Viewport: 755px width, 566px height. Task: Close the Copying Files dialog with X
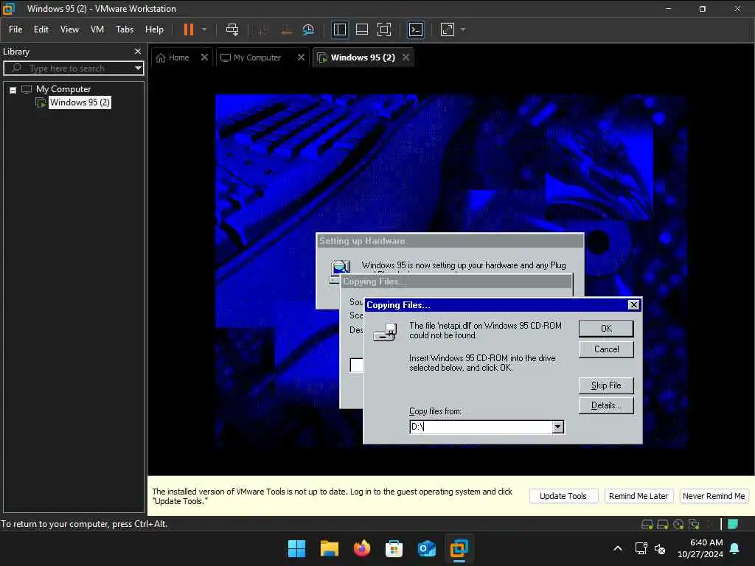pyautogui.click(x=633, y=304)
